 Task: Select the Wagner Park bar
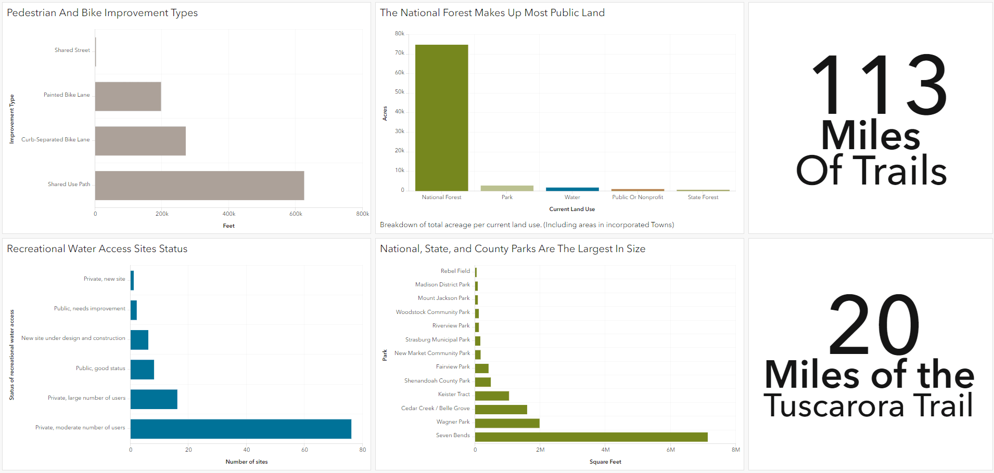(x=507, y=423)
